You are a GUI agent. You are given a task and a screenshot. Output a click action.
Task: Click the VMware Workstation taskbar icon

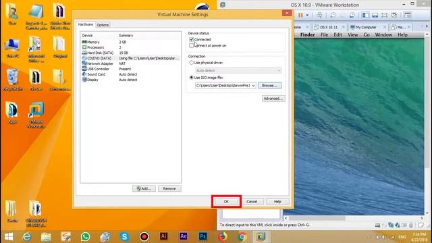[x=261, y=236]
